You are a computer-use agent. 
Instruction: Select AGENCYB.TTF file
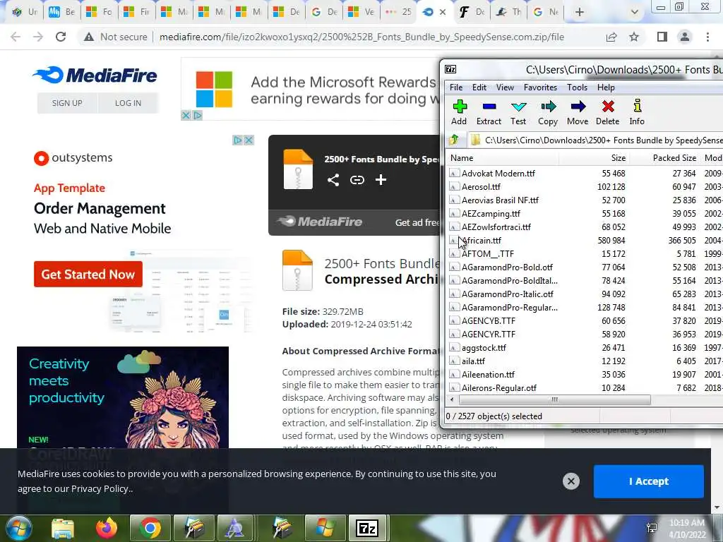coord(489,320)
